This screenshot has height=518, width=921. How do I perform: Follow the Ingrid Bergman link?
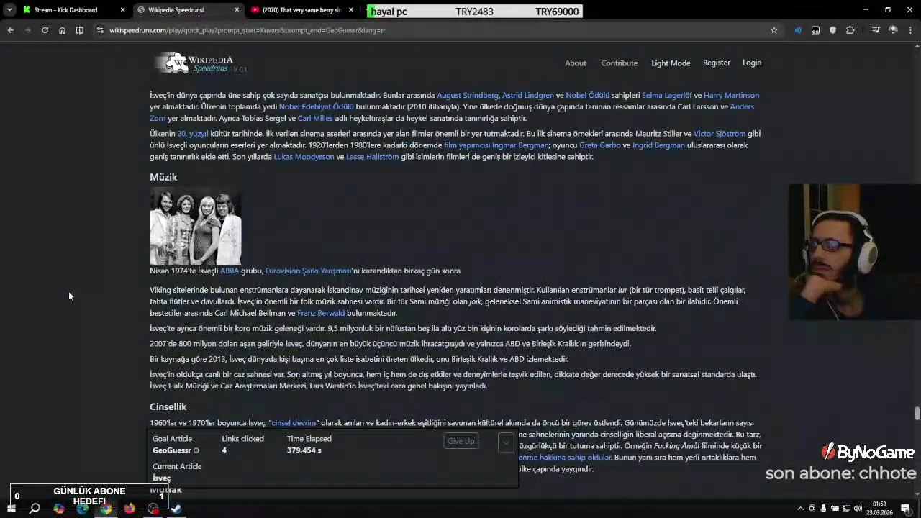658,145
